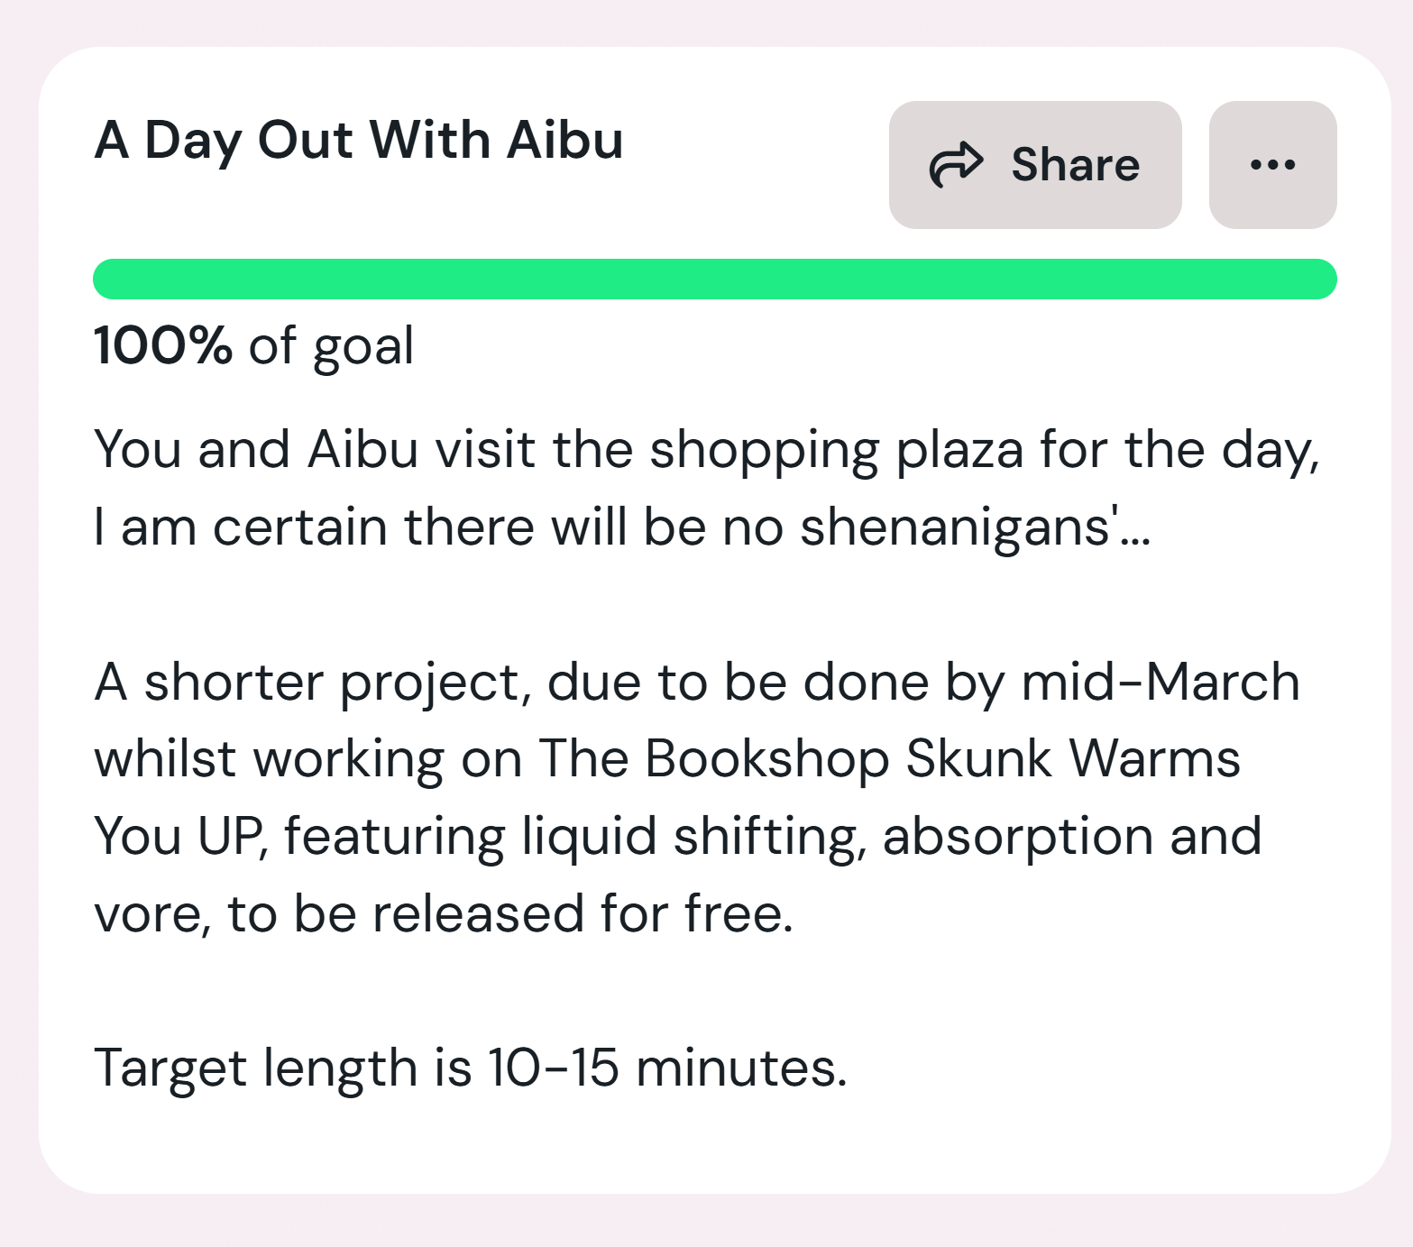Select the "A Day Out With Aibu" title
This screenshot has width=1413, height=1247.
pyautogui.click(x=358, y=141)
